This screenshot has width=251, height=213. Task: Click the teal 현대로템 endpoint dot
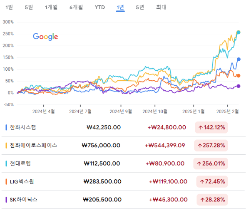(x=239, y=32)
